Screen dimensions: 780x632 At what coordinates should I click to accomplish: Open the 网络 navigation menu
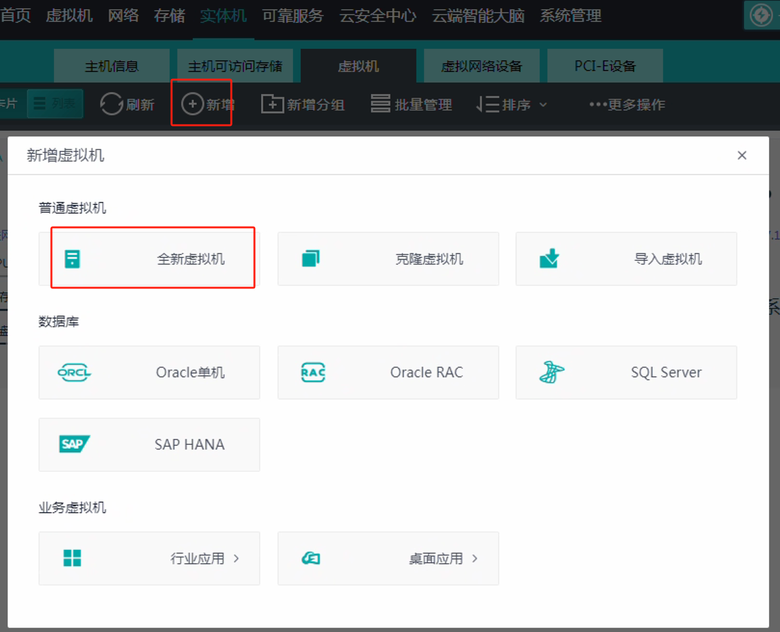[123, 15]
